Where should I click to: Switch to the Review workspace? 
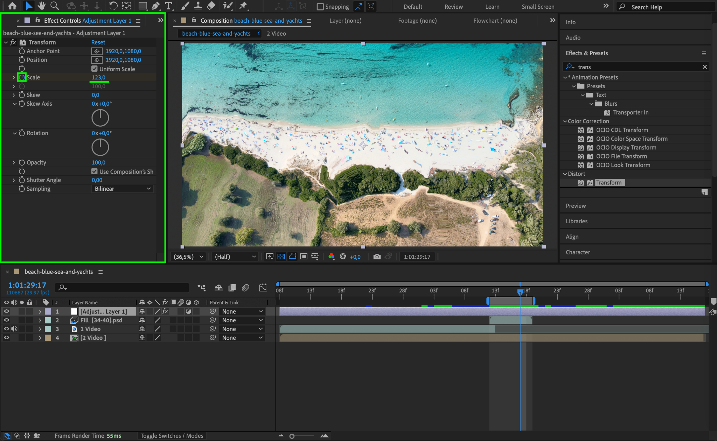pos(453,7)
